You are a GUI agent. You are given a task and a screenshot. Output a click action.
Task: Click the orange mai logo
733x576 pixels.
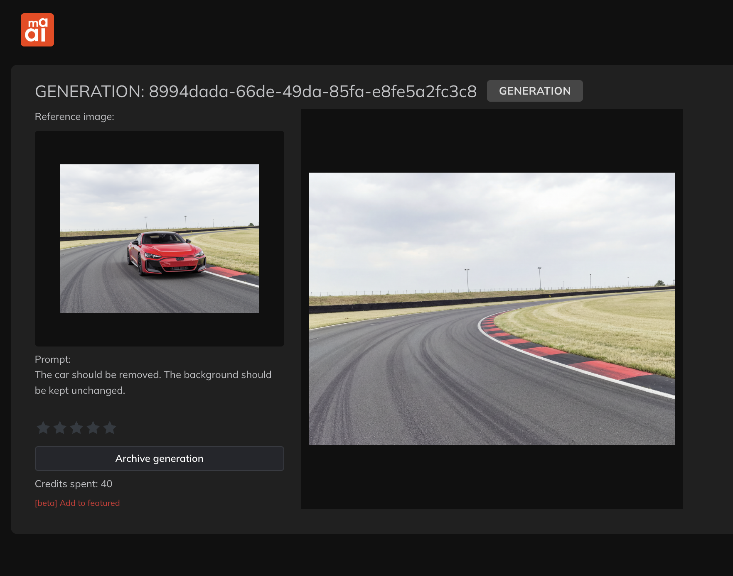point(37,30)
